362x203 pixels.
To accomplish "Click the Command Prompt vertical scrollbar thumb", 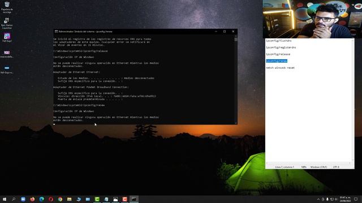I will coord(236,39).
